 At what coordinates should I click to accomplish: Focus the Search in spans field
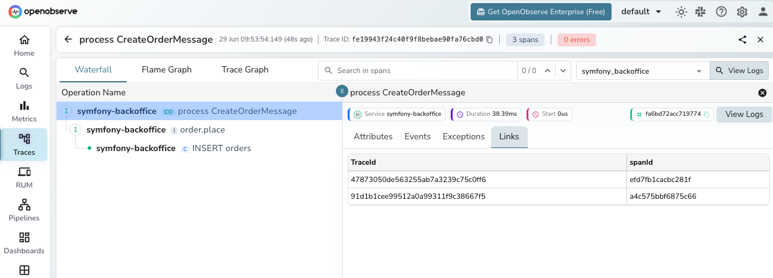(418, 71)
